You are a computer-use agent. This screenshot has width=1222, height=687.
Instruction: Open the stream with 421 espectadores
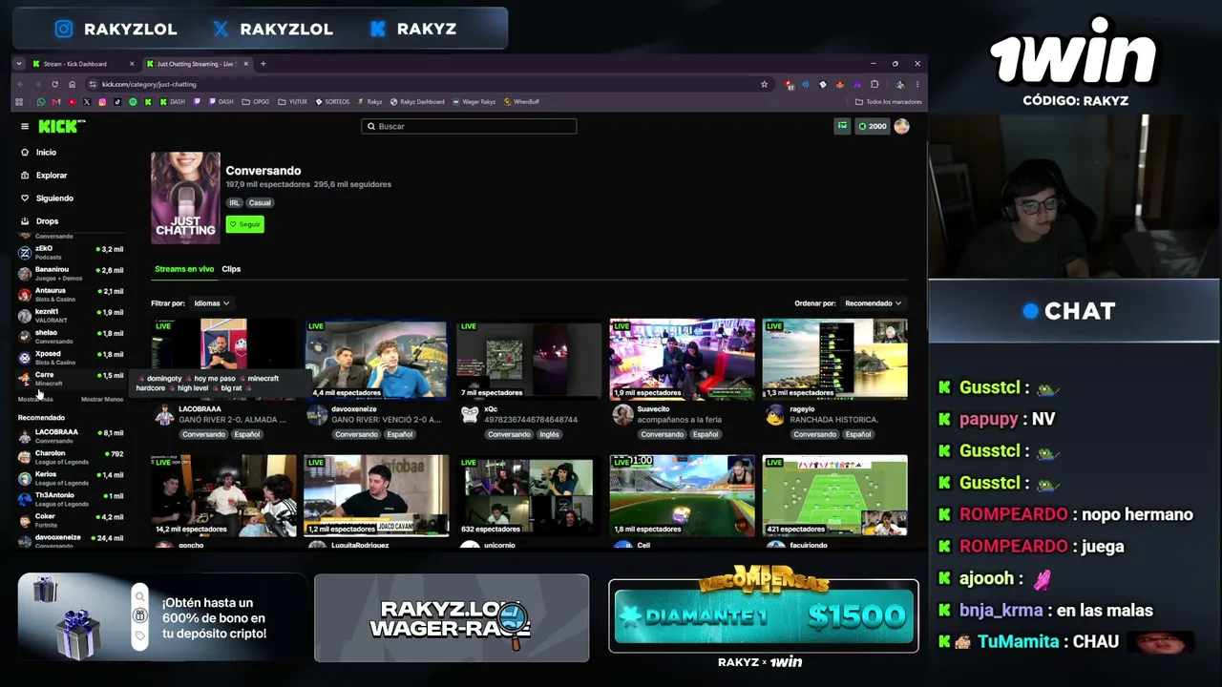click(834, 495)
